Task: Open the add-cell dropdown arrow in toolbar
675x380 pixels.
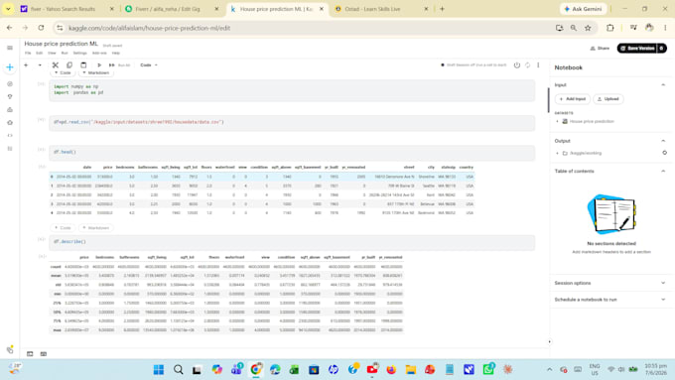Action: tap(40, 64)
